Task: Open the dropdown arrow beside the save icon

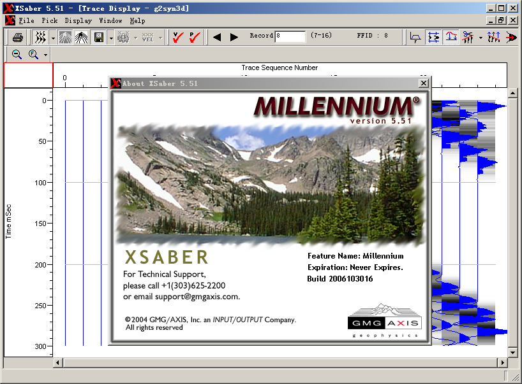Action: [111, 38]
